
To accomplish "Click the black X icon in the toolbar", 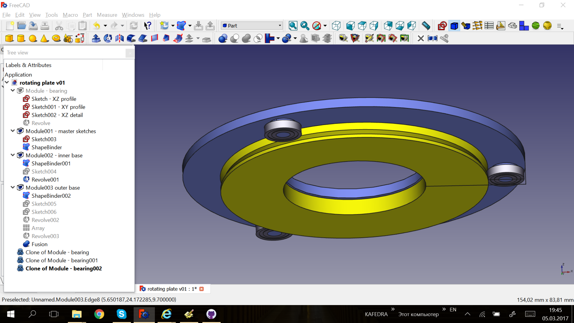I will tap(421, 38).
